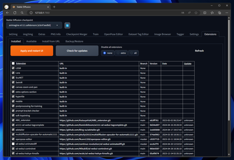Image resolution: width=234 pixels, height=160 pixels.
Task: Uncheck the sd-webui-controlnet extension
Action: click(x=13, y=149)
